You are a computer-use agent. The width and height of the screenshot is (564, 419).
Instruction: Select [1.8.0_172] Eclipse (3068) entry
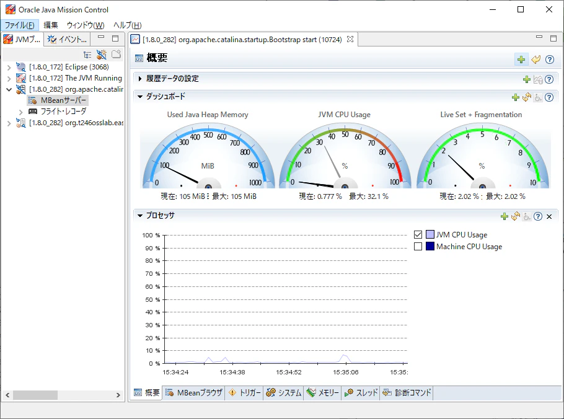click(63, 67)
